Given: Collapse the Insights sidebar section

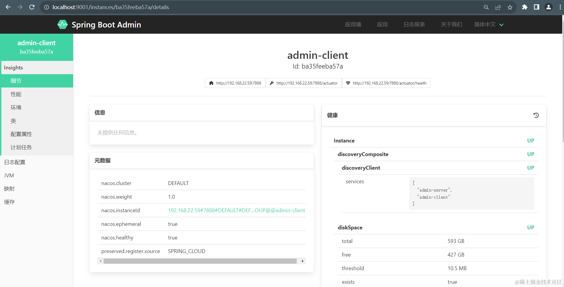Looking at the screenshot, I should click(x=37, y=68).
